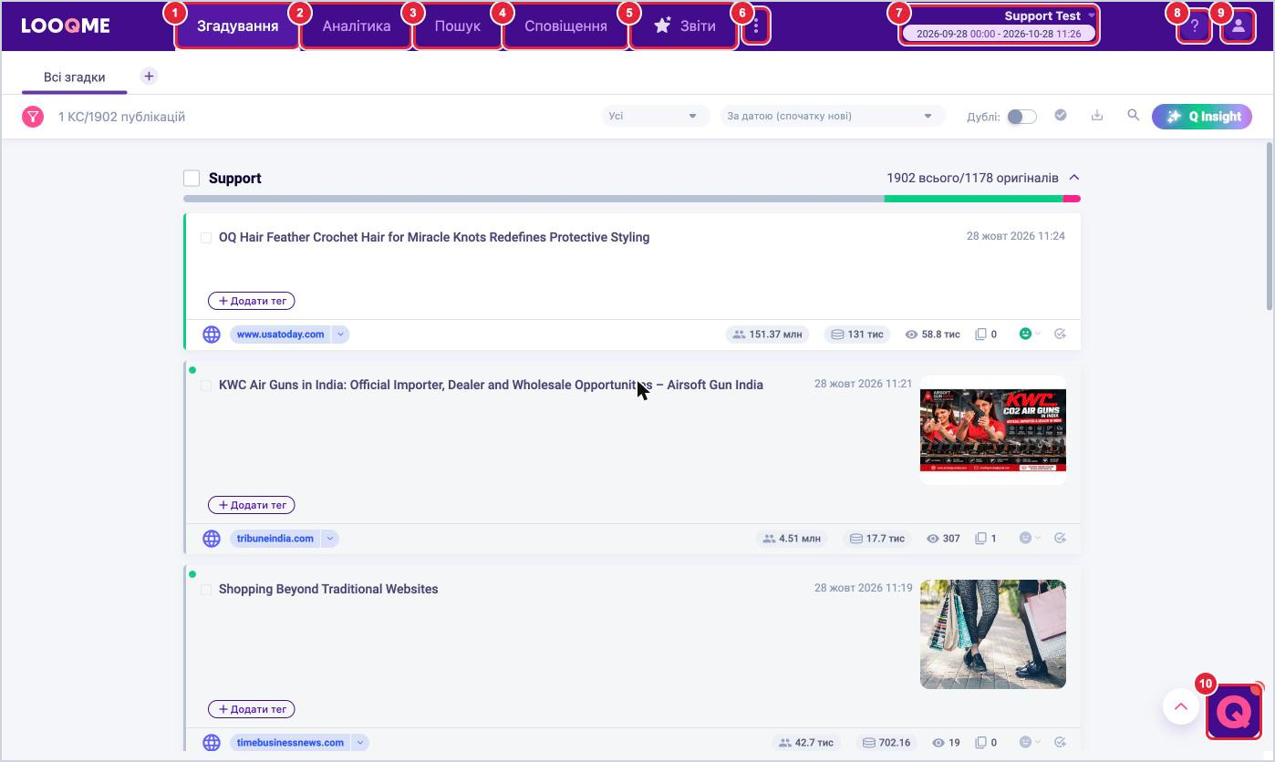Viewport: 1275px width, 762px height.
Task: Click the LOOQME logo
Action: tap(66, 26)
